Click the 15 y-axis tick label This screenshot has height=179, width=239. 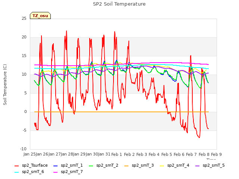coord(24,56)
